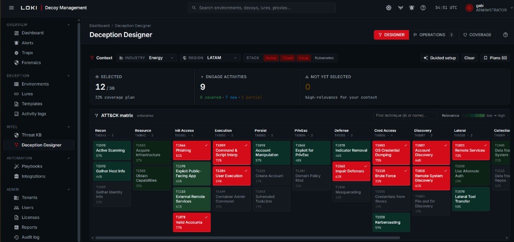Open the Region LATAM dropdown
This screenshot has width=514, height=242.
210,58
